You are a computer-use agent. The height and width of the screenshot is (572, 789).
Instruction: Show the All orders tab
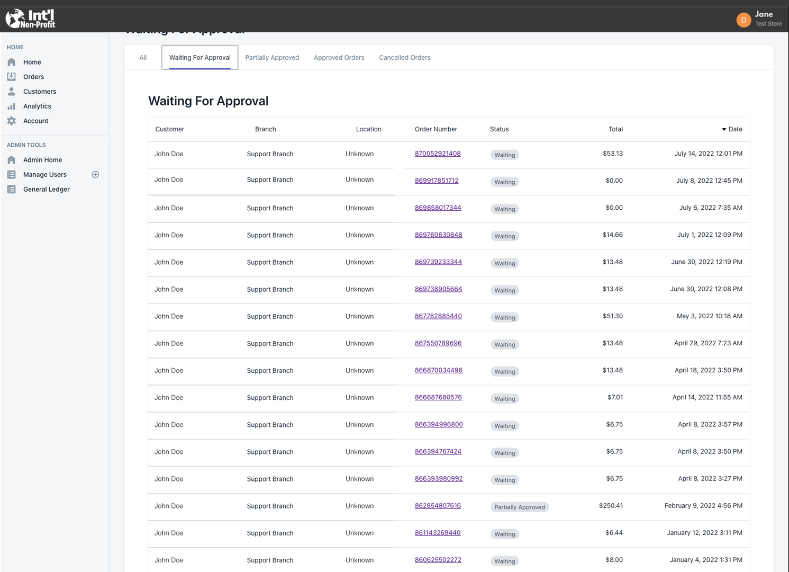(143, 58)
